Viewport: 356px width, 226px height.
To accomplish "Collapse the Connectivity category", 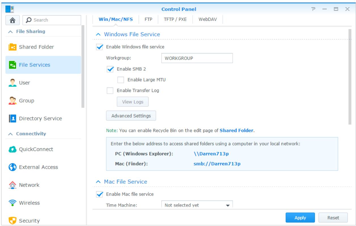I will point(10,134).
